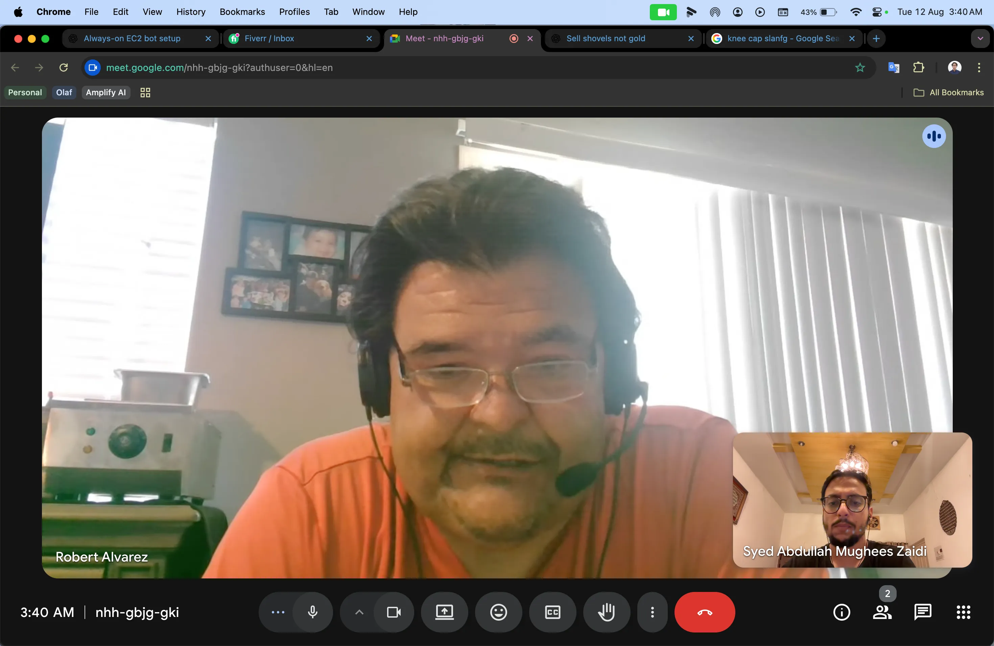Open the activities grid icon
This screenshot has width=994, height=646.
[963, 612]
